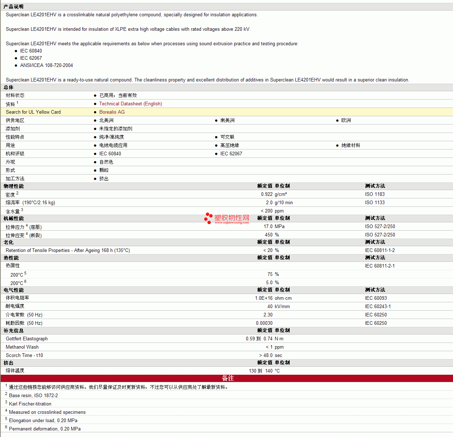Select the 老化 section header

coord(9,242)
